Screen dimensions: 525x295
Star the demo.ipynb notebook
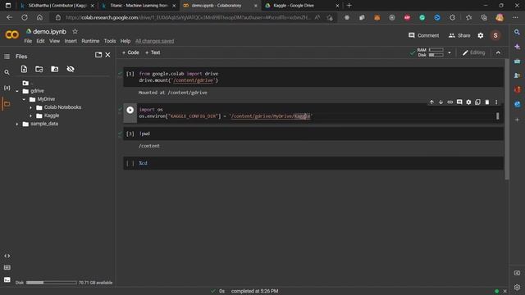click(75, 31)
